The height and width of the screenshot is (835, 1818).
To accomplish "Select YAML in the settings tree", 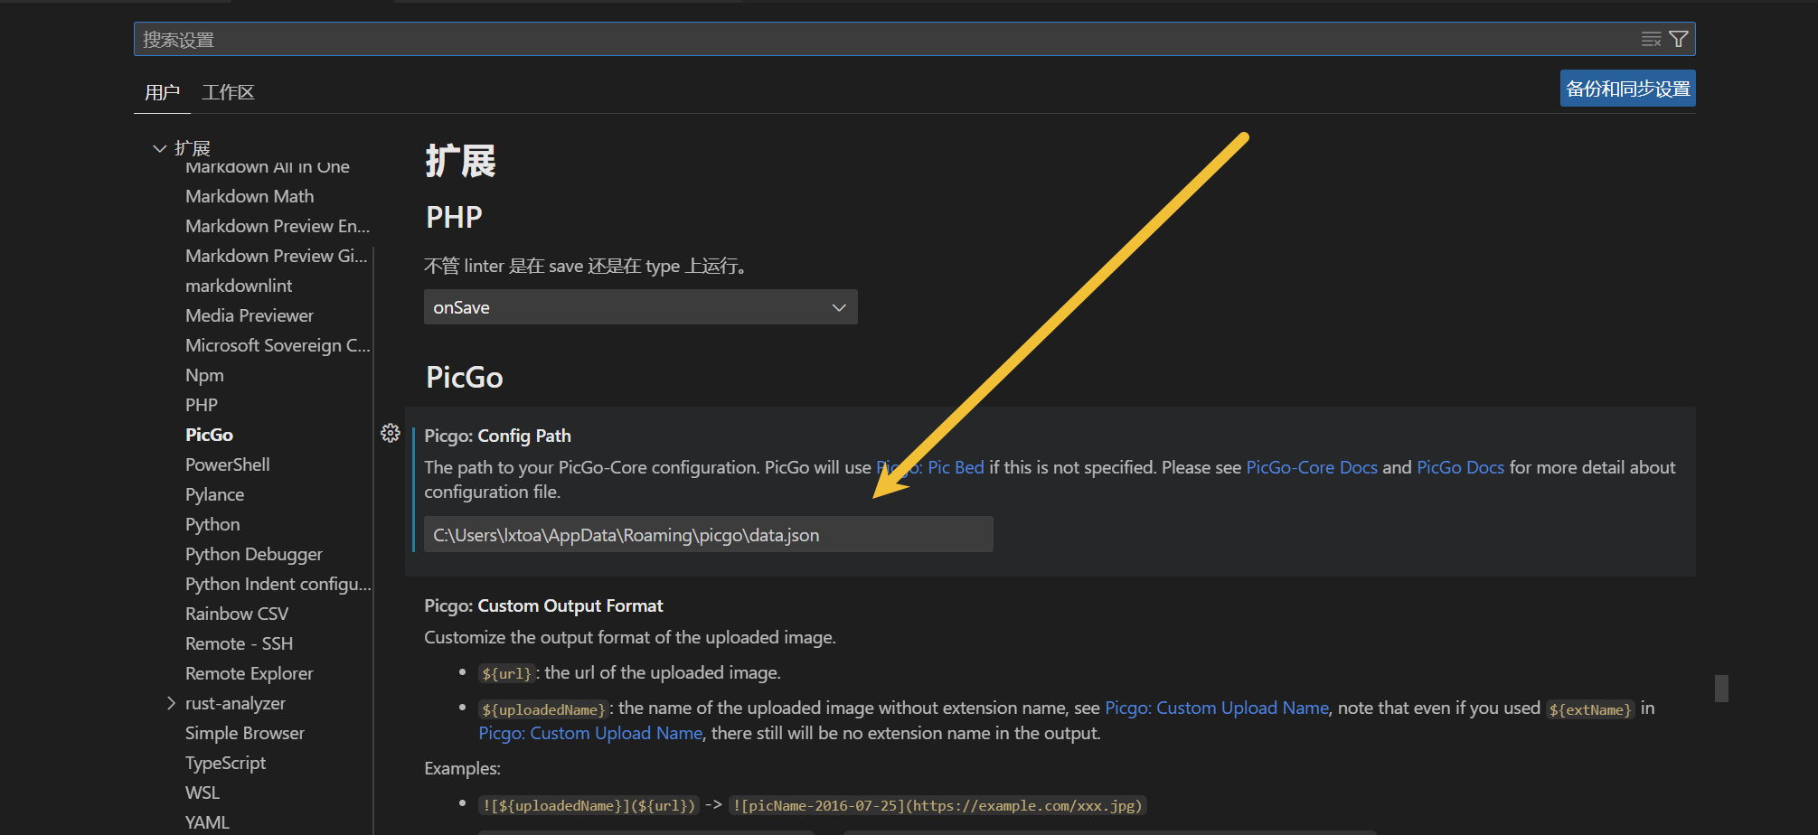I will coord(207,822).
